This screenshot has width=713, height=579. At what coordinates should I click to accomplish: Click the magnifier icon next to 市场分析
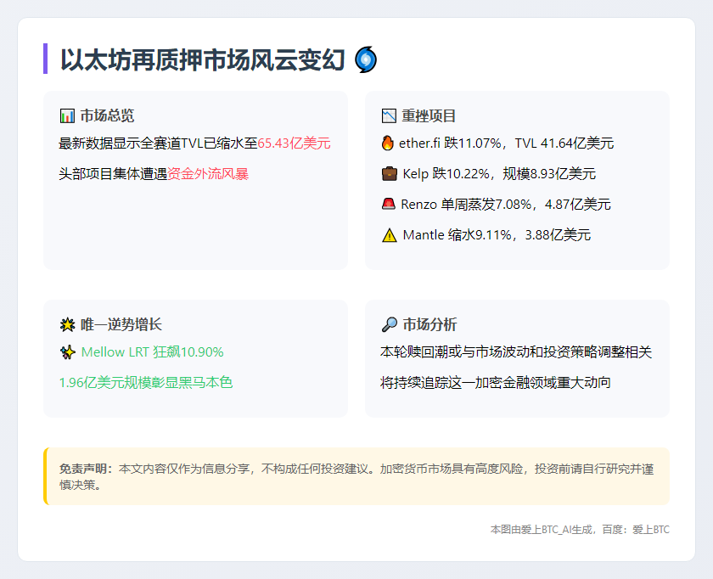[390, 325]
